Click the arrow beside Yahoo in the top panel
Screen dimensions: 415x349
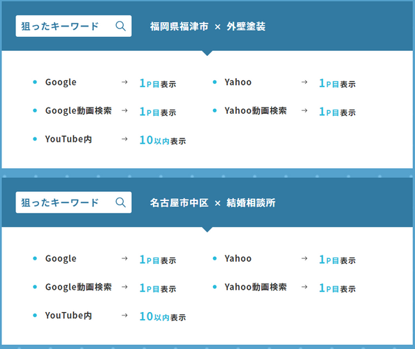point(305,82)
